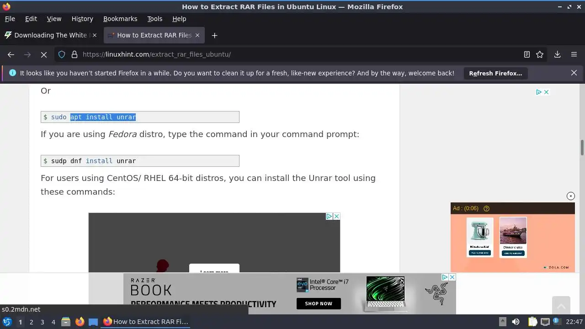
Task: Click the grayed-out forward navigation arrow
Action: [x=27, y=54]
